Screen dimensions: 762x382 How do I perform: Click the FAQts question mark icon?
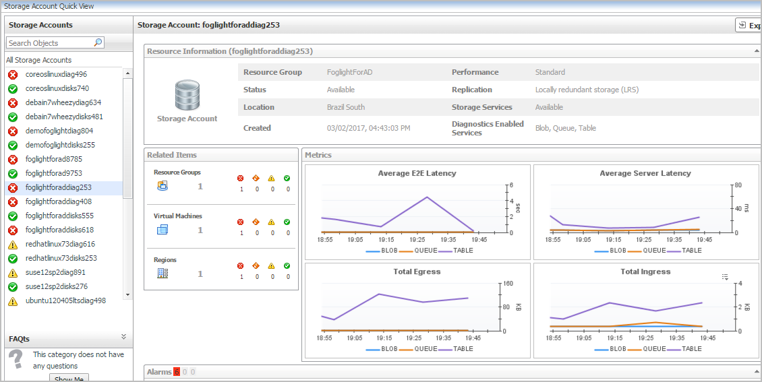click(16, 360)
